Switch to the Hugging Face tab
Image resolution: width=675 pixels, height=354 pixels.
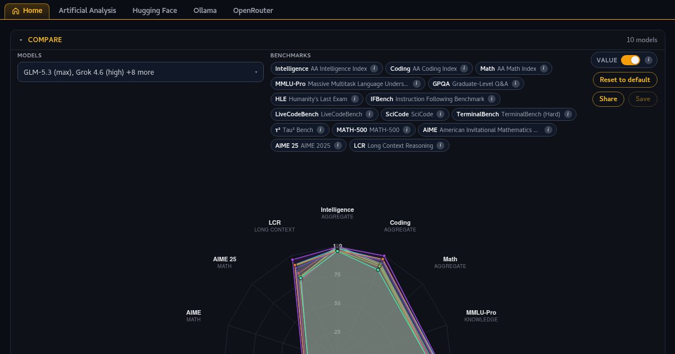coord(155,11)
